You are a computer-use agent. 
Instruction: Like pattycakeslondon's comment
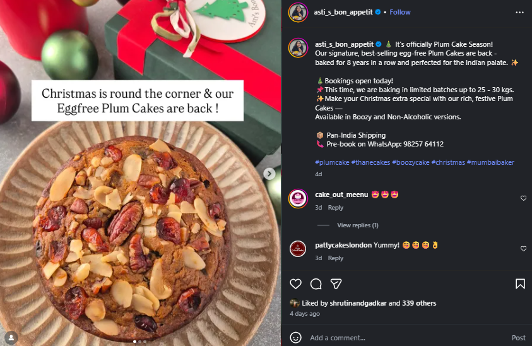pyautogui.click(x=524, y=249)
